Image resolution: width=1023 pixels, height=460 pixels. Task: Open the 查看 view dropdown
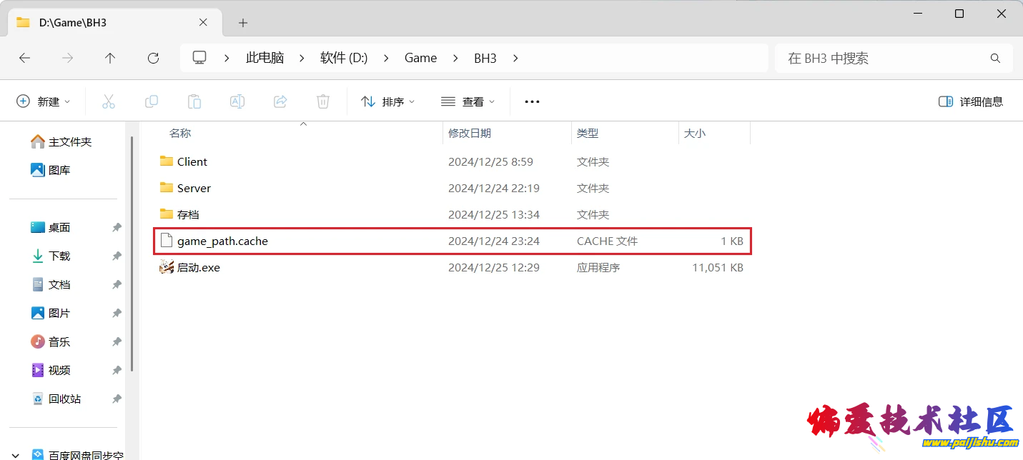[x=468, y=101]
